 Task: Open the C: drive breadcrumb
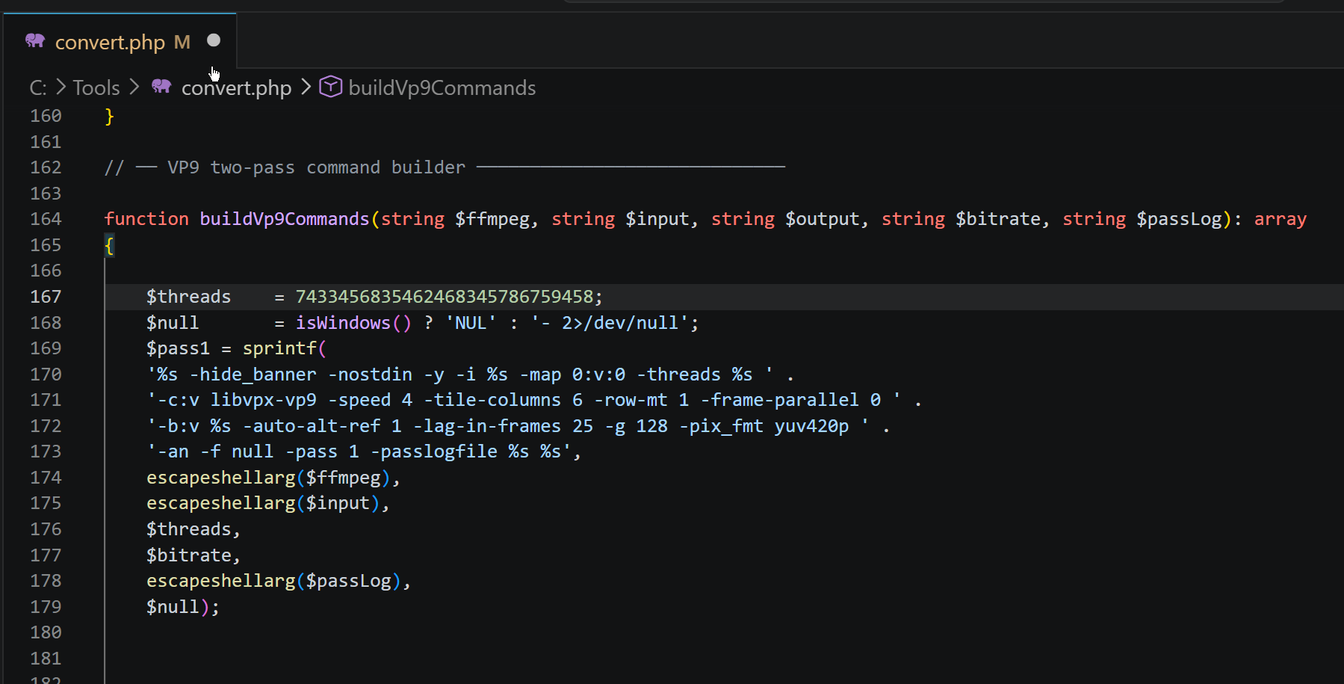[38, 88]
